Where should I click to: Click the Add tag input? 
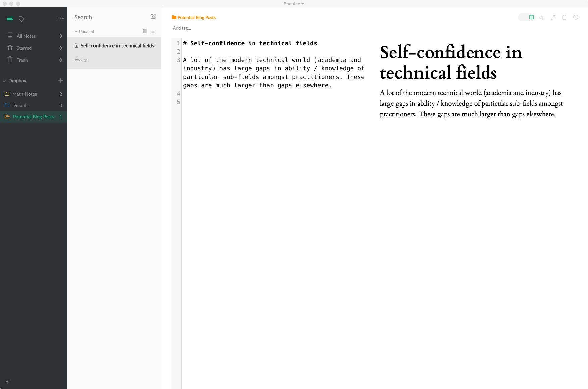(x=182, y=28)
